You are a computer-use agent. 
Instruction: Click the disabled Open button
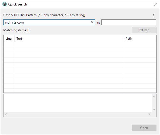pyautogui.click(x=144, y=128)
